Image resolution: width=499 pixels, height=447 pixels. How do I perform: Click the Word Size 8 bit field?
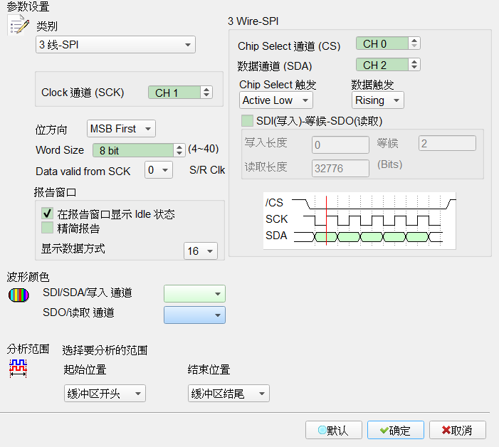click(133, 150)
